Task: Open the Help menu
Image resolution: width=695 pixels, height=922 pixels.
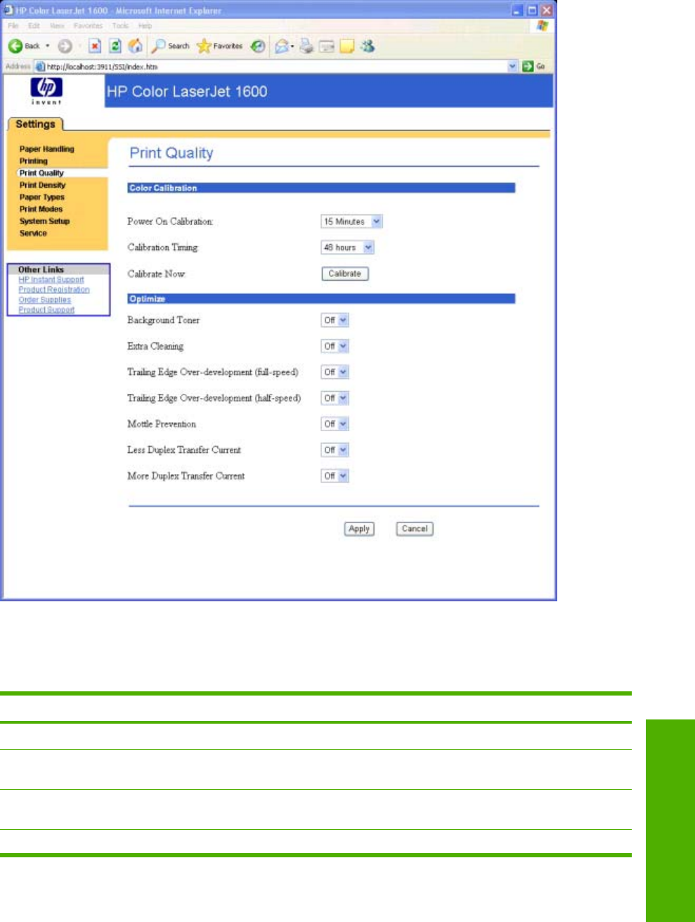Action: [145, 25]
